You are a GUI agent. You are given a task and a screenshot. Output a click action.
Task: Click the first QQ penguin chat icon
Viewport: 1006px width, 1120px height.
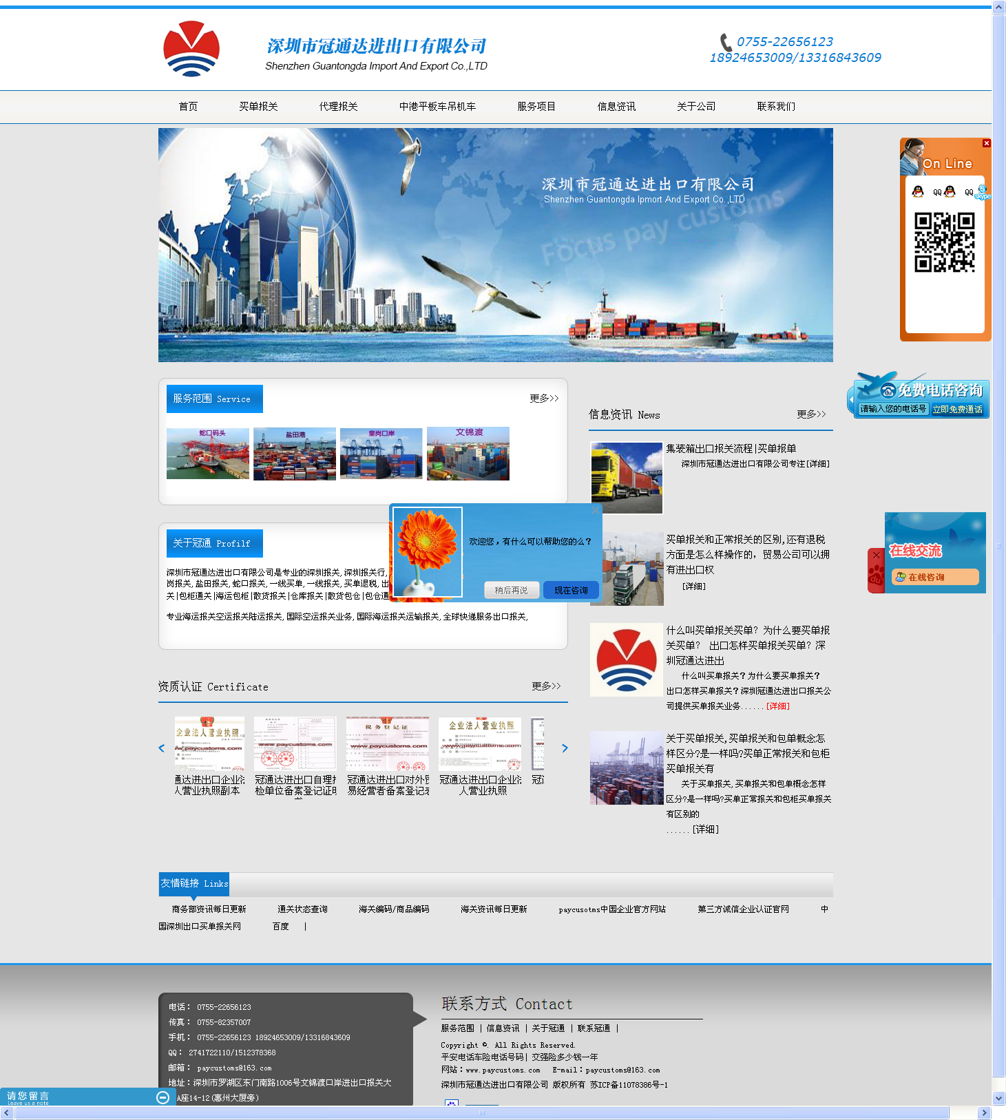click(x=918, y=192)
